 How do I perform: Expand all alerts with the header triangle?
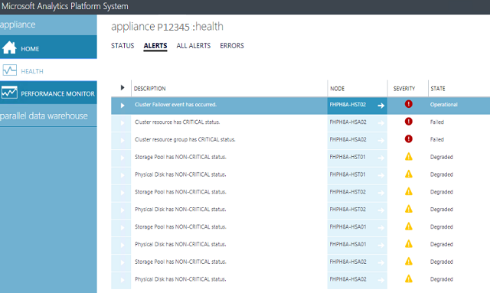(122, 88)
